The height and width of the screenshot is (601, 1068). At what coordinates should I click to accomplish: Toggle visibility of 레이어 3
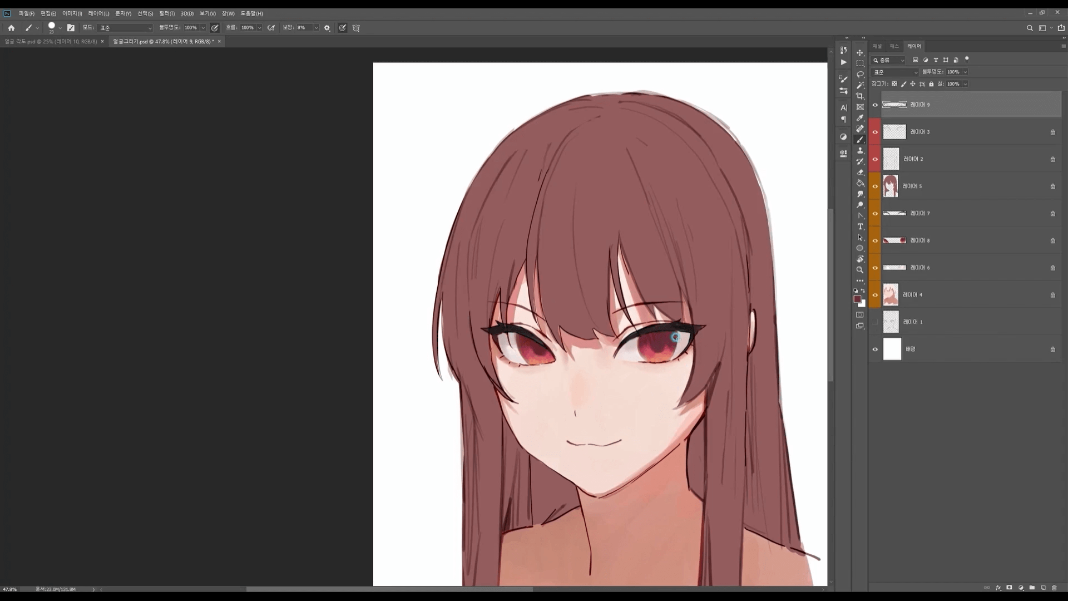coord(875,132)
